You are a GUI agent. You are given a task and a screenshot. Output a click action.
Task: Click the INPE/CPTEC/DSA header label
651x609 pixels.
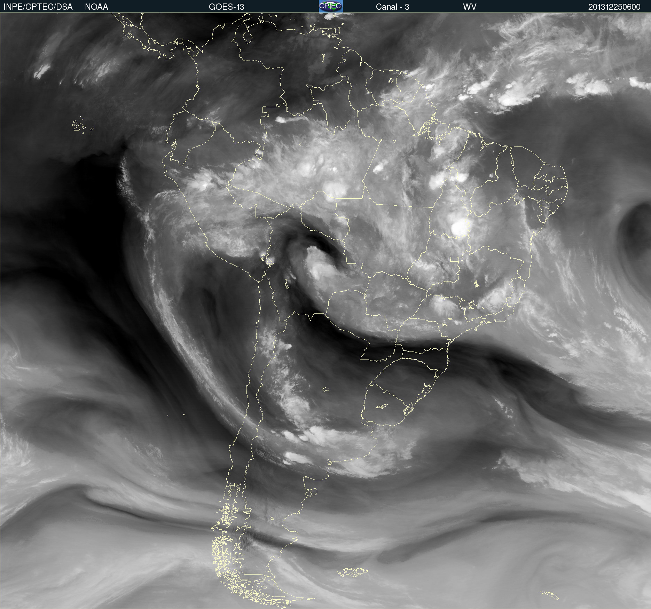pyautogui.click(x=38, y=7)
